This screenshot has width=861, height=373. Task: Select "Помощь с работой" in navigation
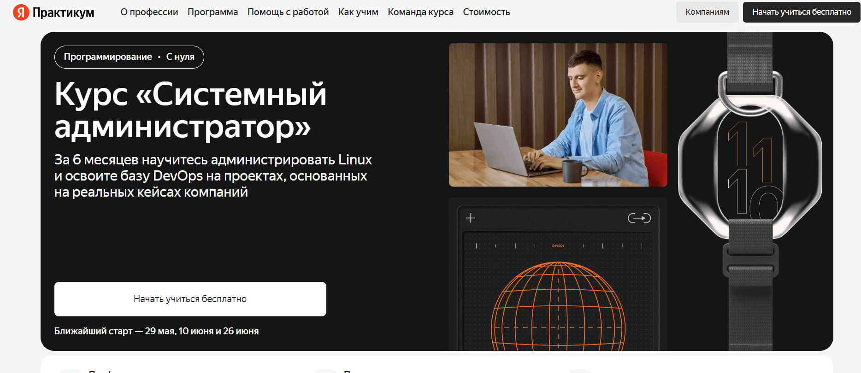(288, 12)
